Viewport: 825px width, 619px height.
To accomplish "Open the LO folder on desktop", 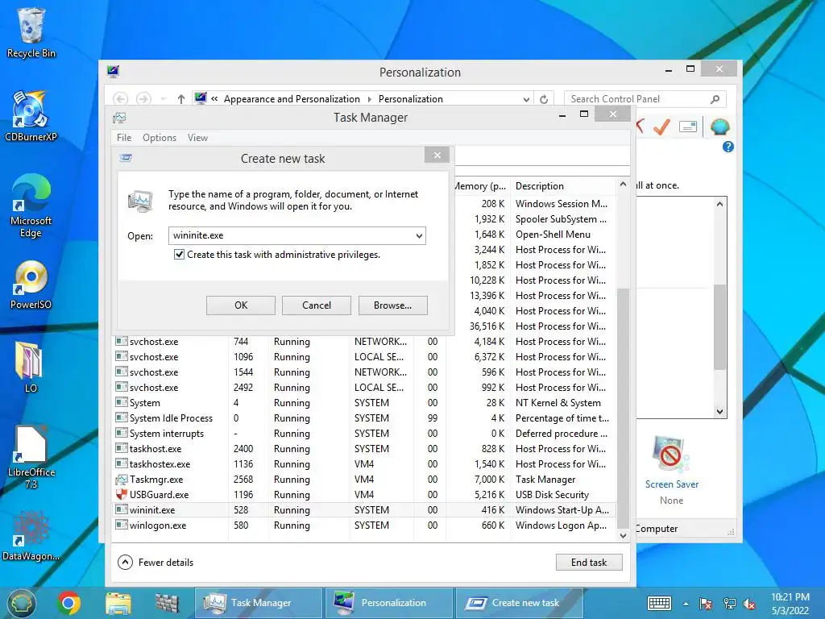I will pyautogui.click(x=30, y=367).
